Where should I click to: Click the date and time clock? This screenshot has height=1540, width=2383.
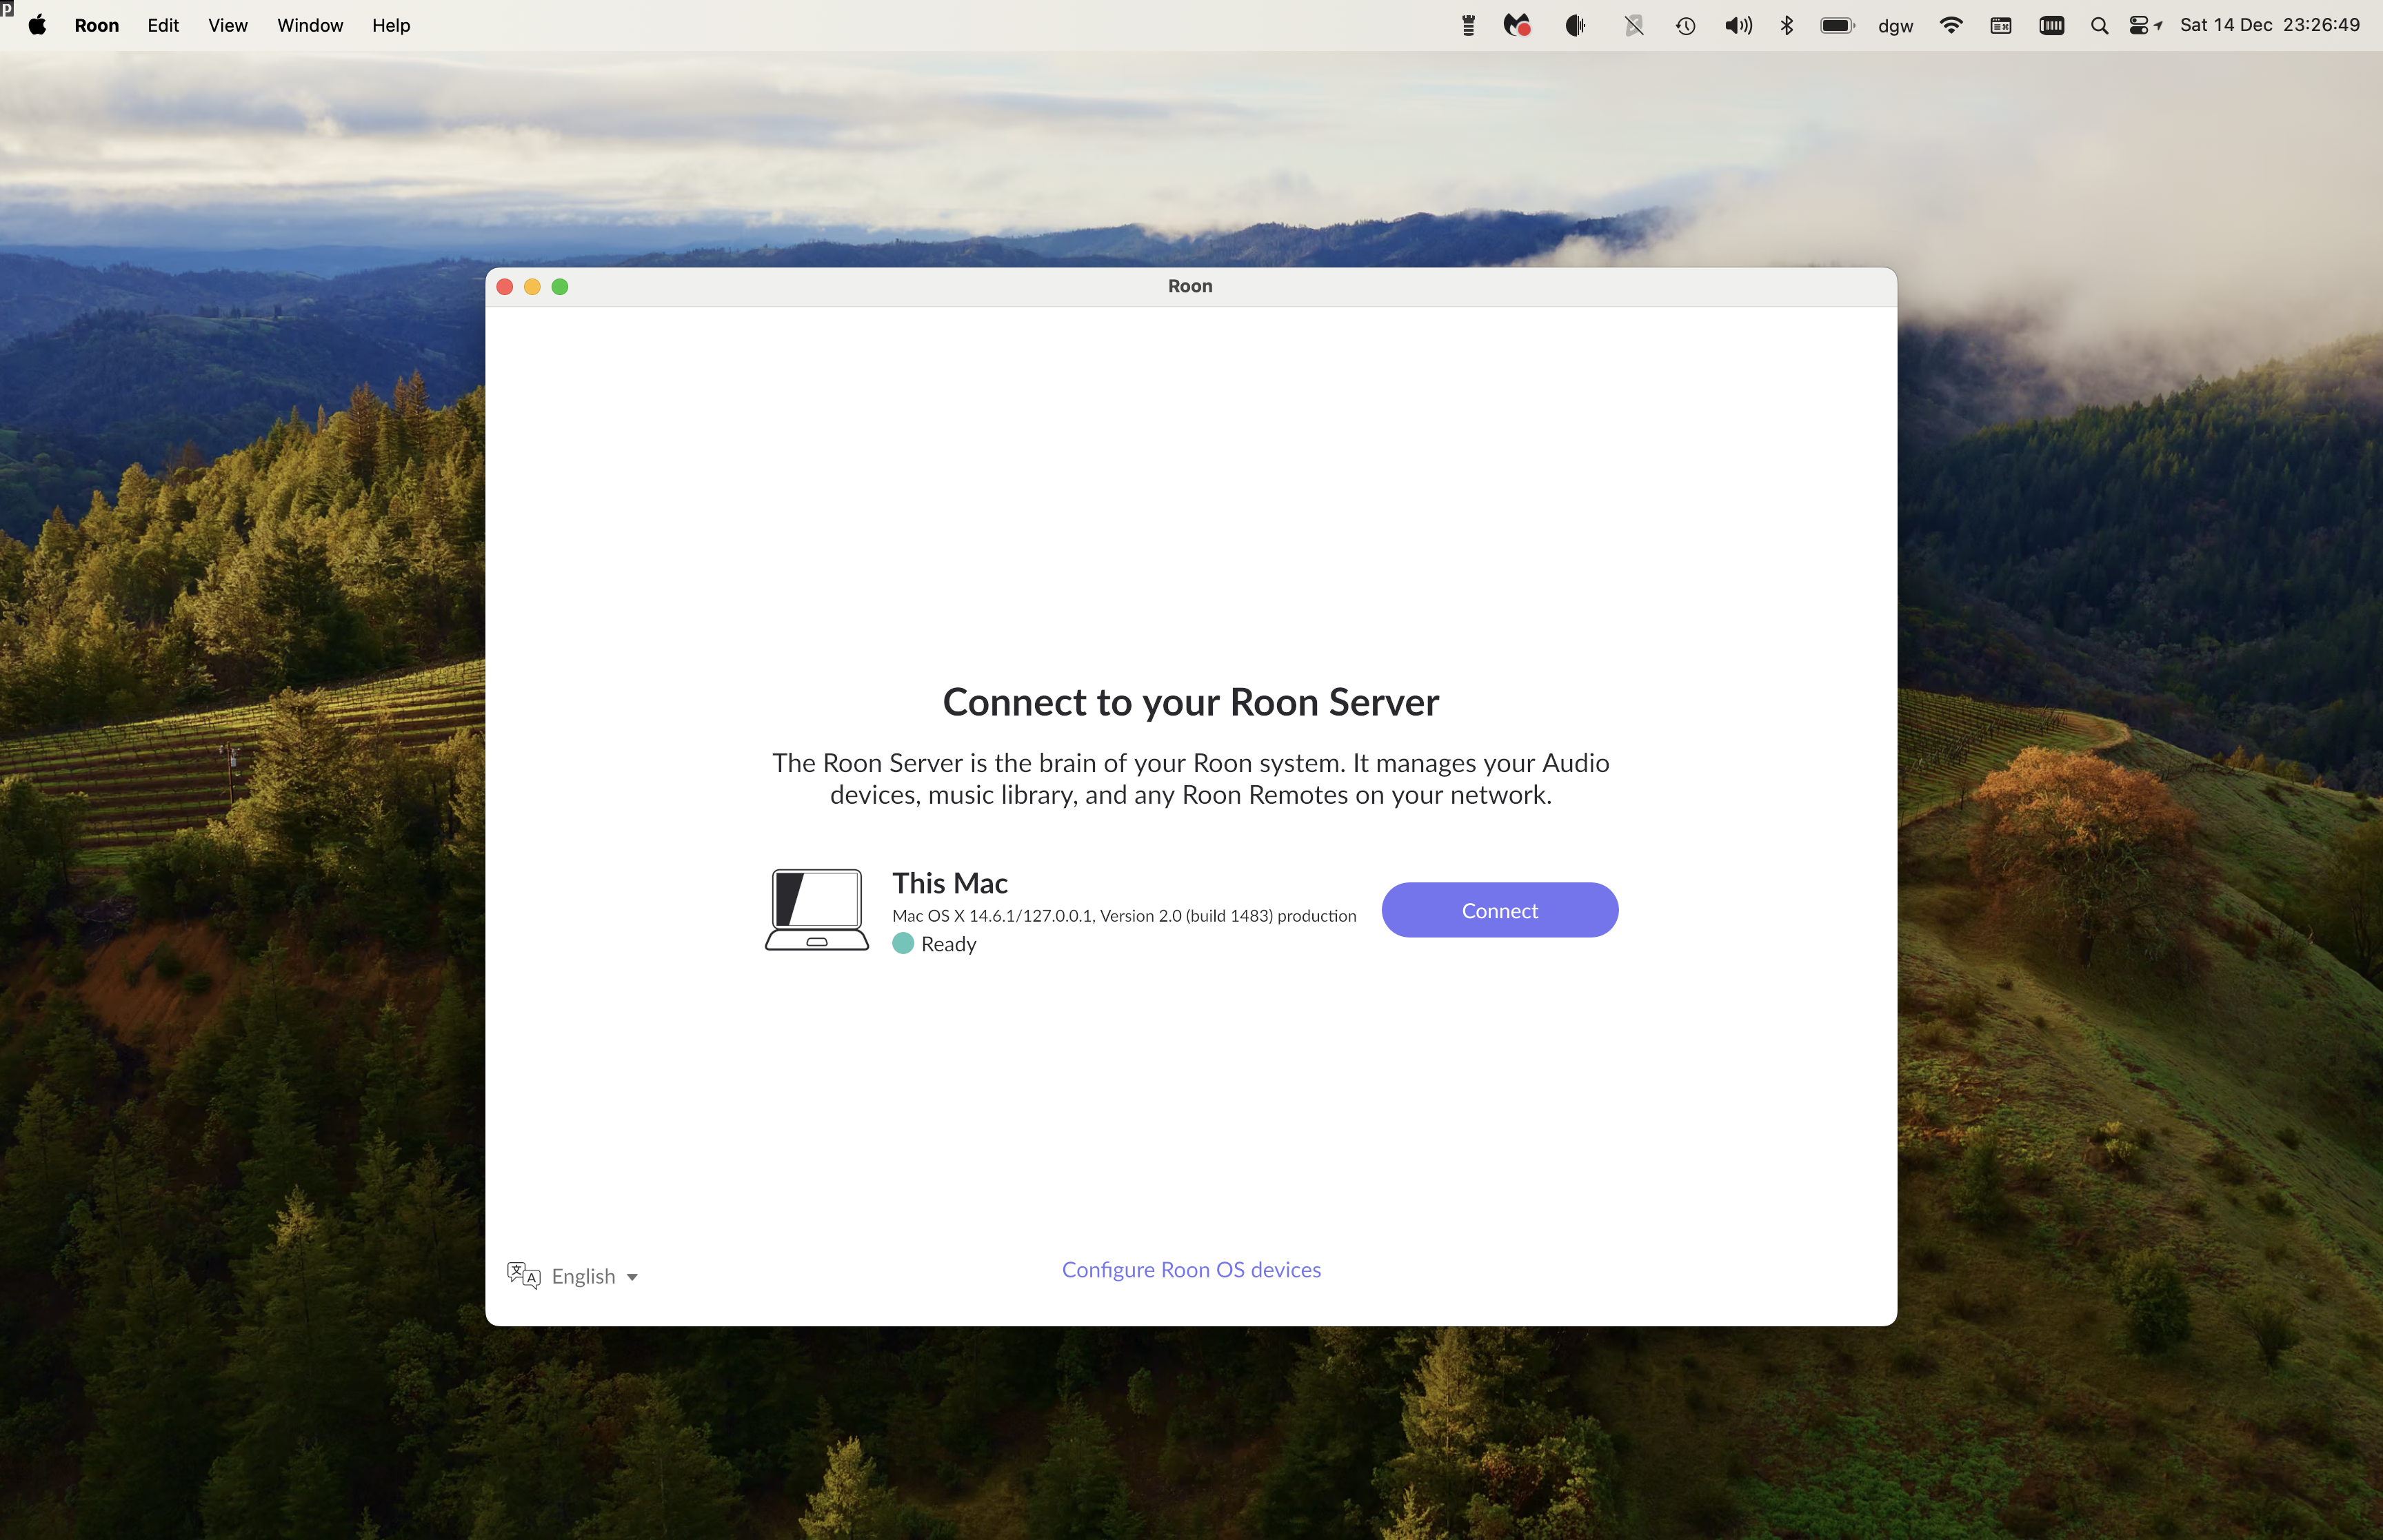click(2269, 25)
